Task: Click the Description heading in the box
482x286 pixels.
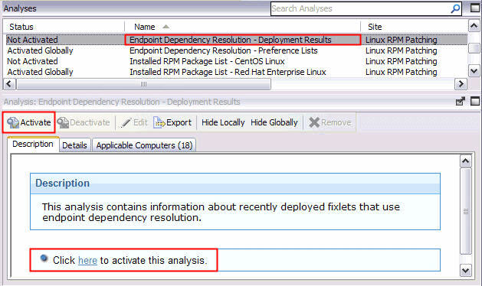Action: click(x=62, y=183)
